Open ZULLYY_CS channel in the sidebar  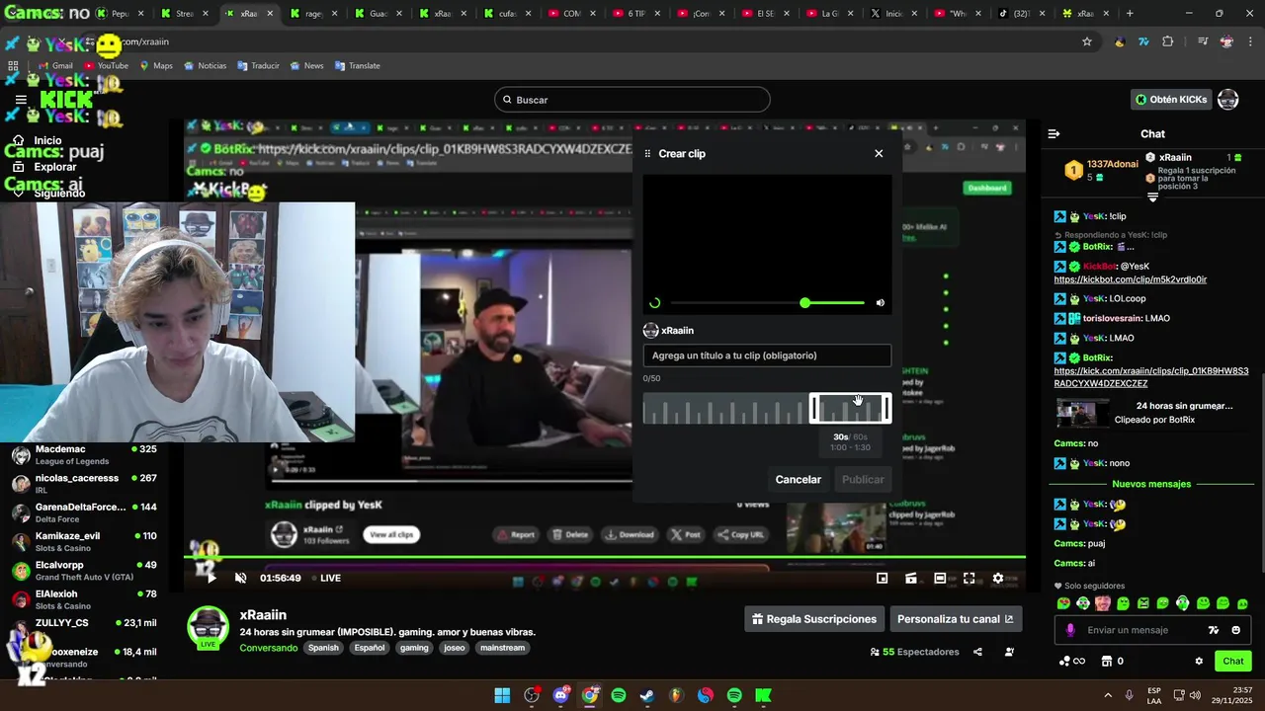84,629
